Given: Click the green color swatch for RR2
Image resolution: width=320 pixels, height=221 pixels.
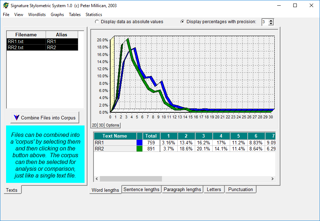Looking at the screenshot, I should 139,149.
